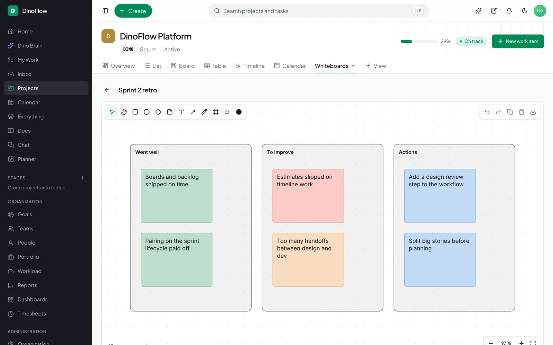Duplicate the selected whiteboard item
This screenshot has height=345, width=553.
coord(510,112)
